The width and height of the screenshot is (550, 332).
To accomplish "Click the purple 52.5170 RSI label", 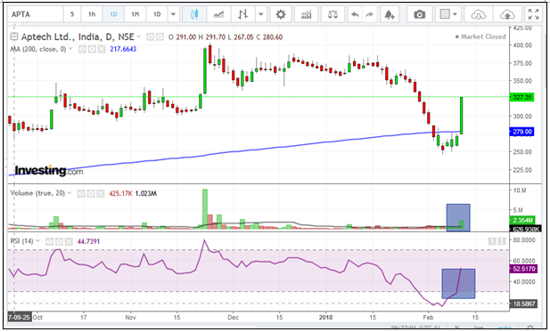I will (x=523, y=269).
